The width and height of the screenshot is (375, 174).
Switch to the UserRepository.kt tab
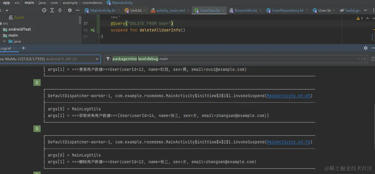point(288,10)
